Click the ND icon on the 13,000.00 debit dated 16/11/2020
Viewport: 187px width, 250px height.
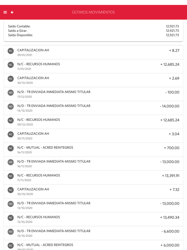coord(10,162)
